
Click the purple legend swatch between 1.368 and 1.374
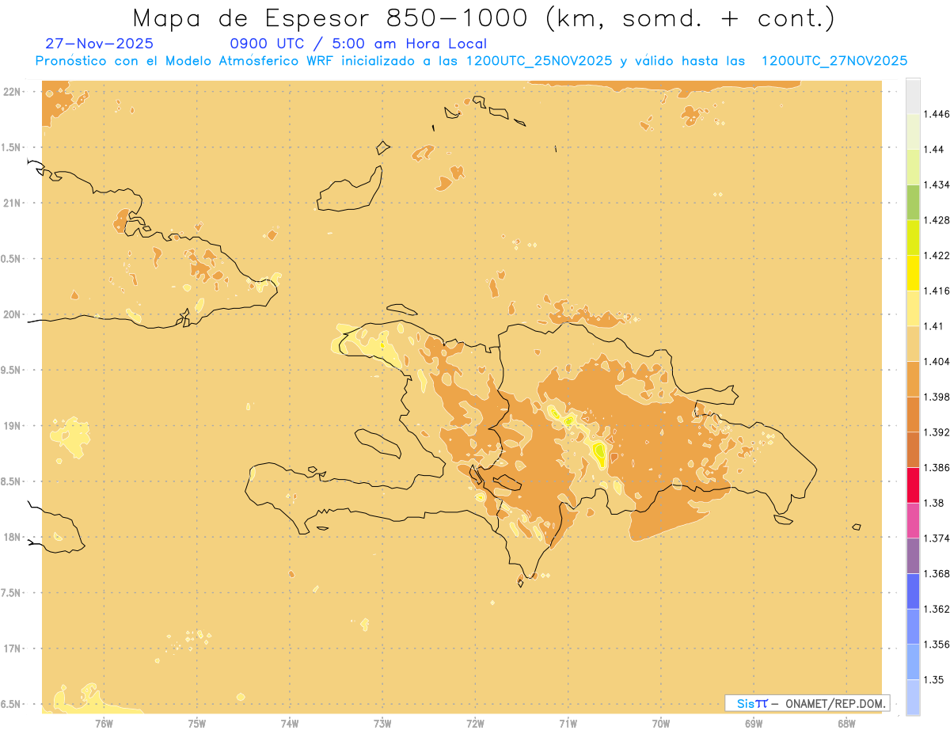pos(913,556)
